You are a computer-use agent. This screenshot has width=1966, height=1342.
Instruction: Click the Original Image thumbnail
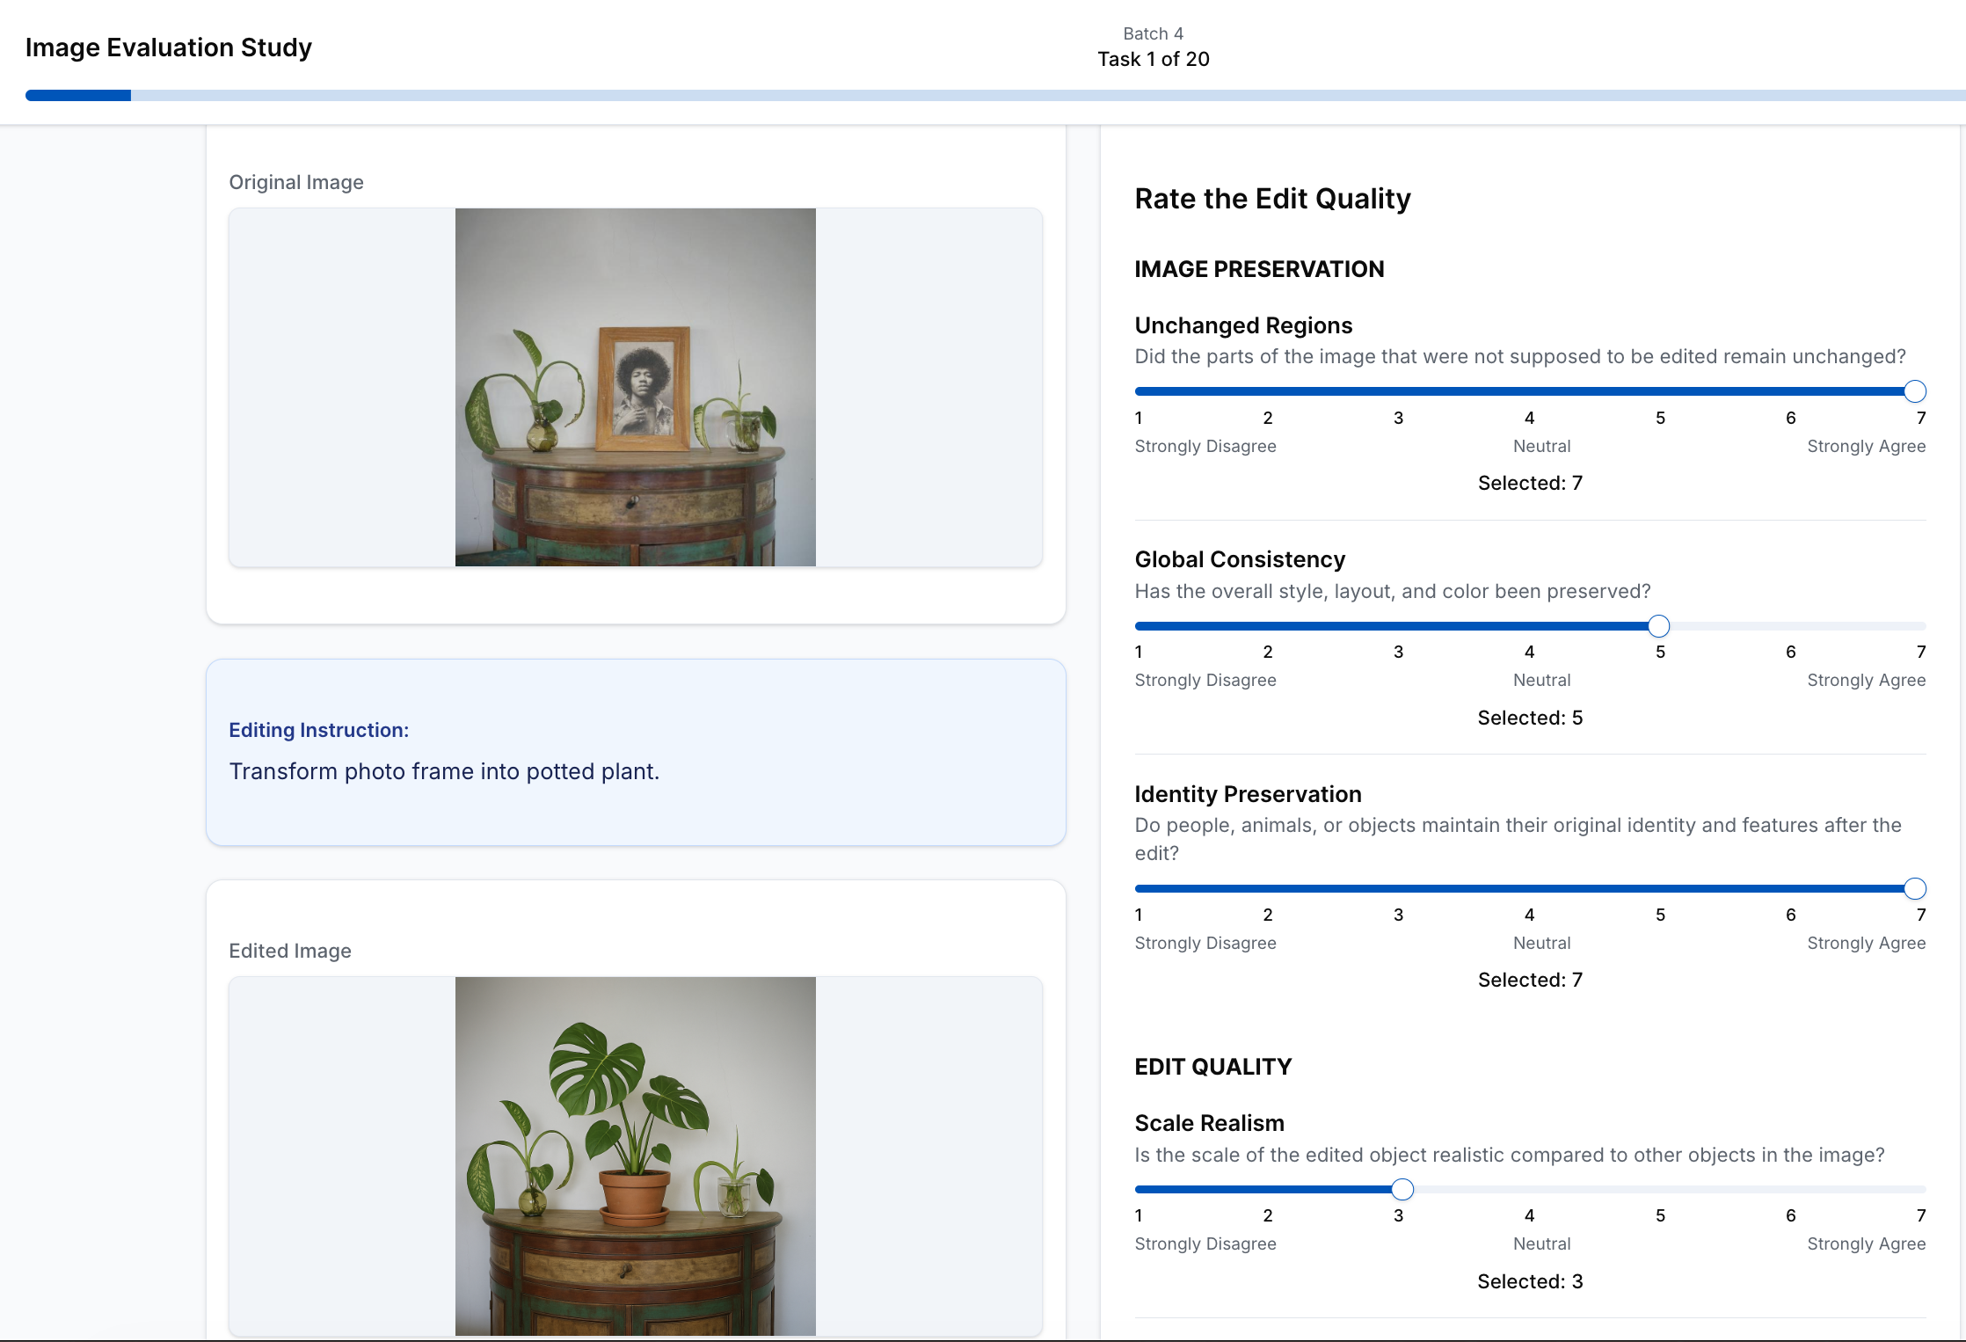(x=635, y=387)
